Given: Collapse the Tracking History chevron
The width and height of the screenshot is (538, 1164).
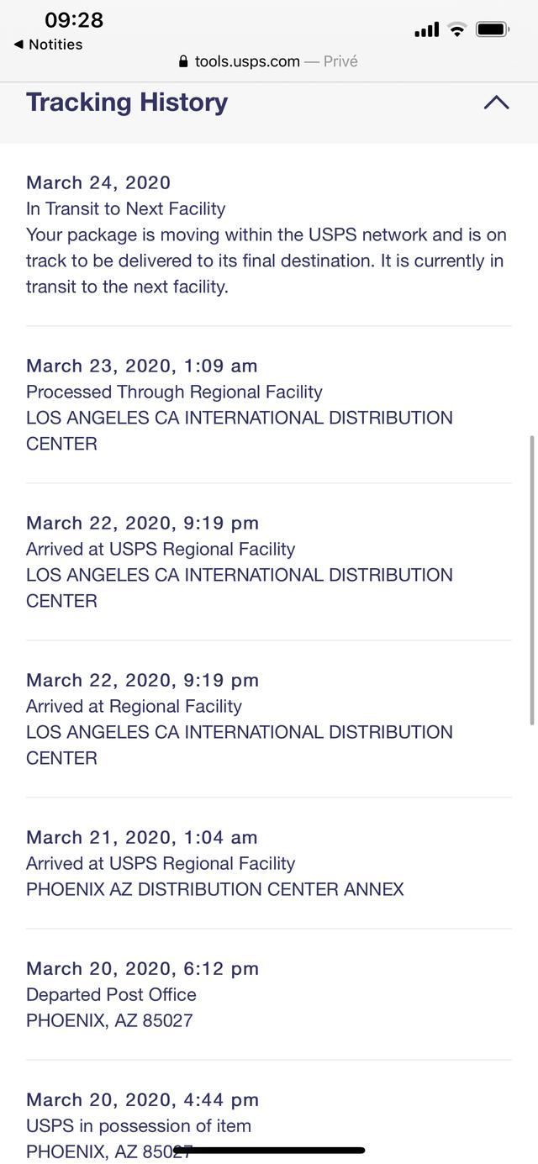Looking at the screenshot, I should [496, 103].
